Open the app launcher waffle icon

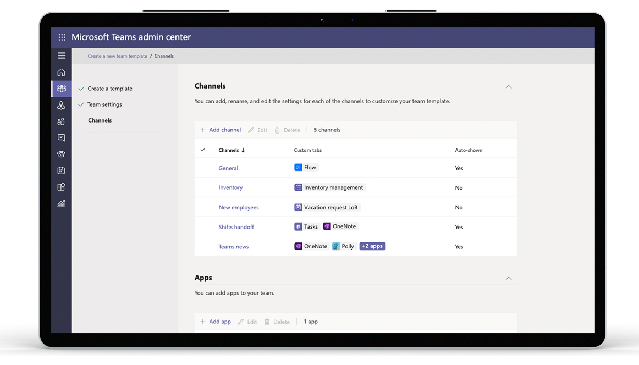(62, 37)
